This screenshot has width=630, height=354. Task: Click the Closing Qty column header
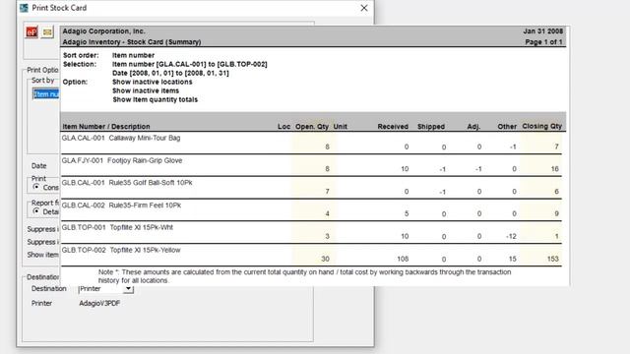(x=542, y=126)
